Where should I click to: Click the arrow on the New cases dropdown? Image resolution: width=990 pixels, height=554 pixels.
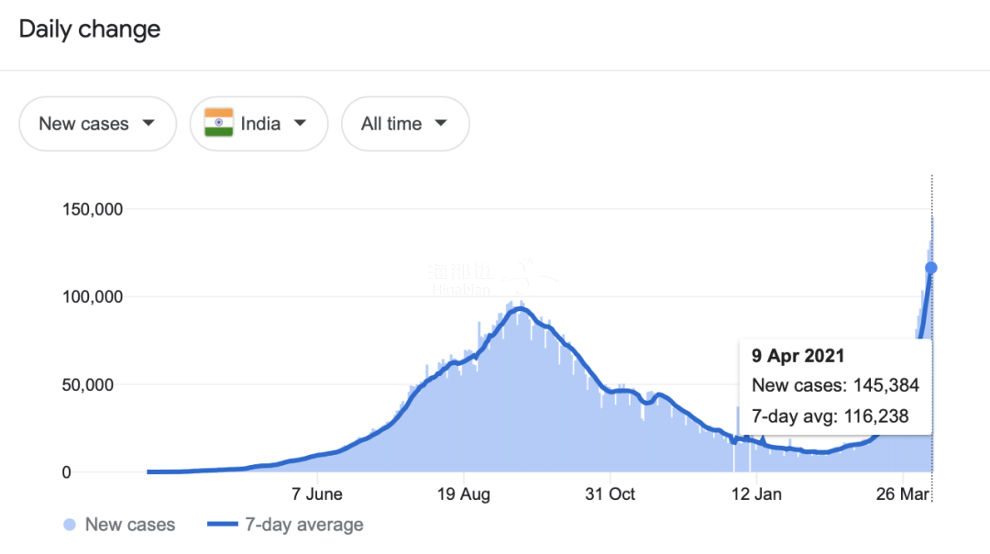point(148,123)
